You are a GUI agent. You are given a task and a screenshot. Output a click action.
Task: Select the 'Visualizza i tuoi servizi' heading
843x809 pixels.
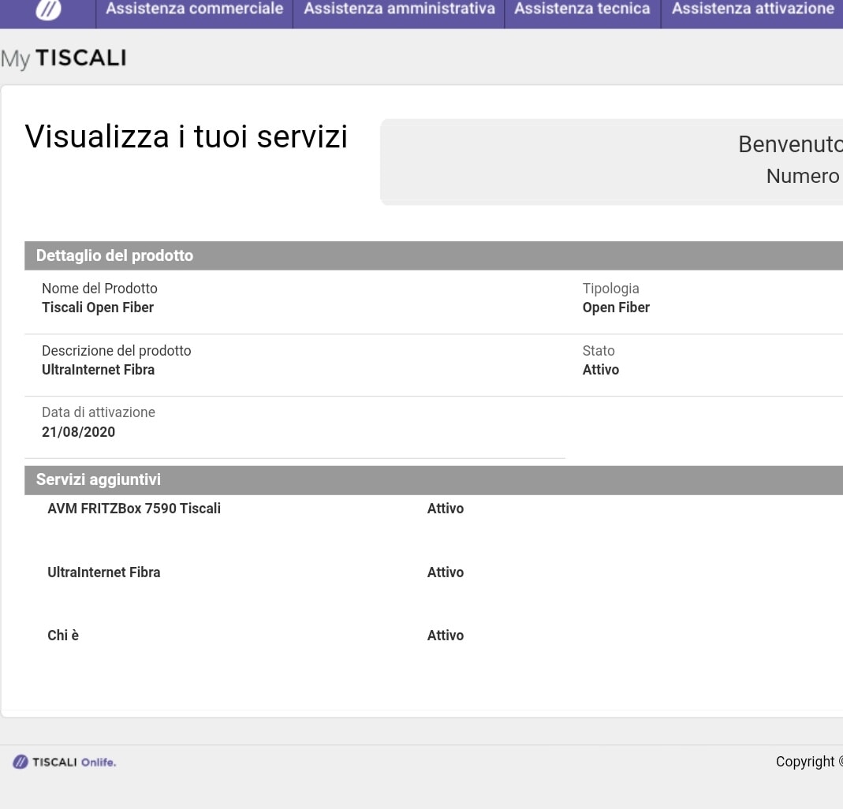coord(186,136)
